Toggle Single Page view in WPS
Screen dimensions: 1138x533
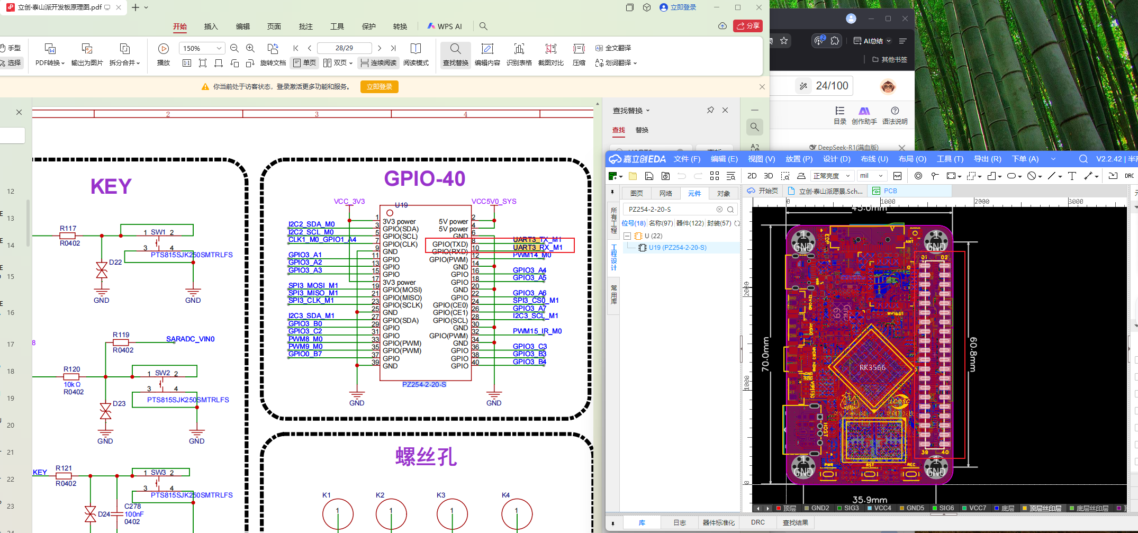point(304,63)
